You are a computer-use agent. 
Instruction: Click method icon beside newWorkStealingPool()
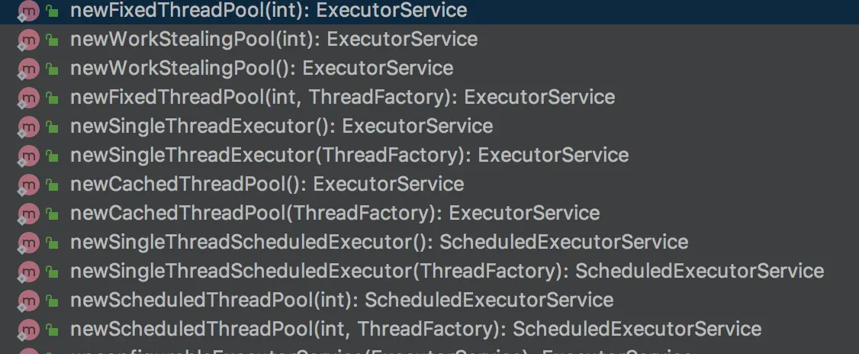[x=28, y=69]
